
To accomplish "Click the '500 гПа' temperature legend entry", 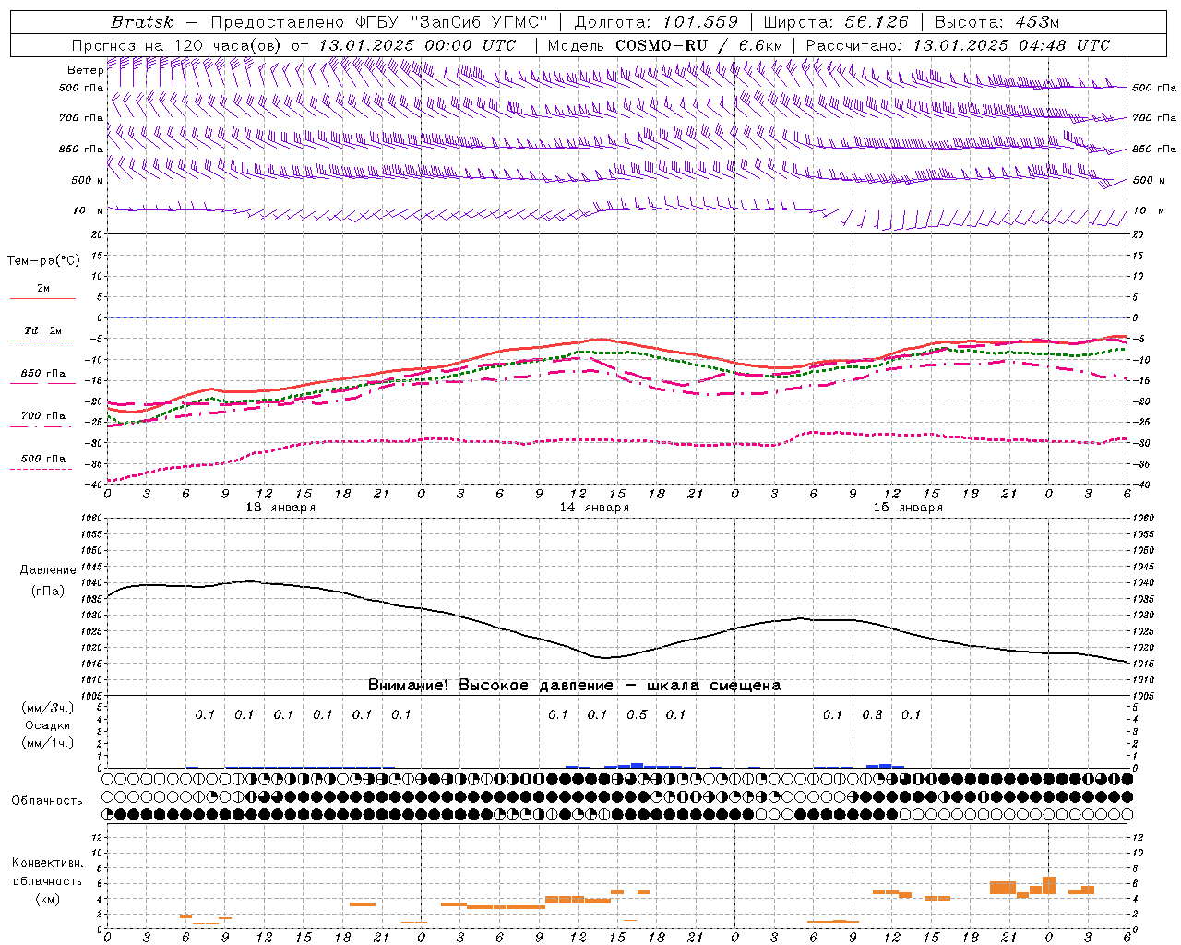I will click(43, 459).
